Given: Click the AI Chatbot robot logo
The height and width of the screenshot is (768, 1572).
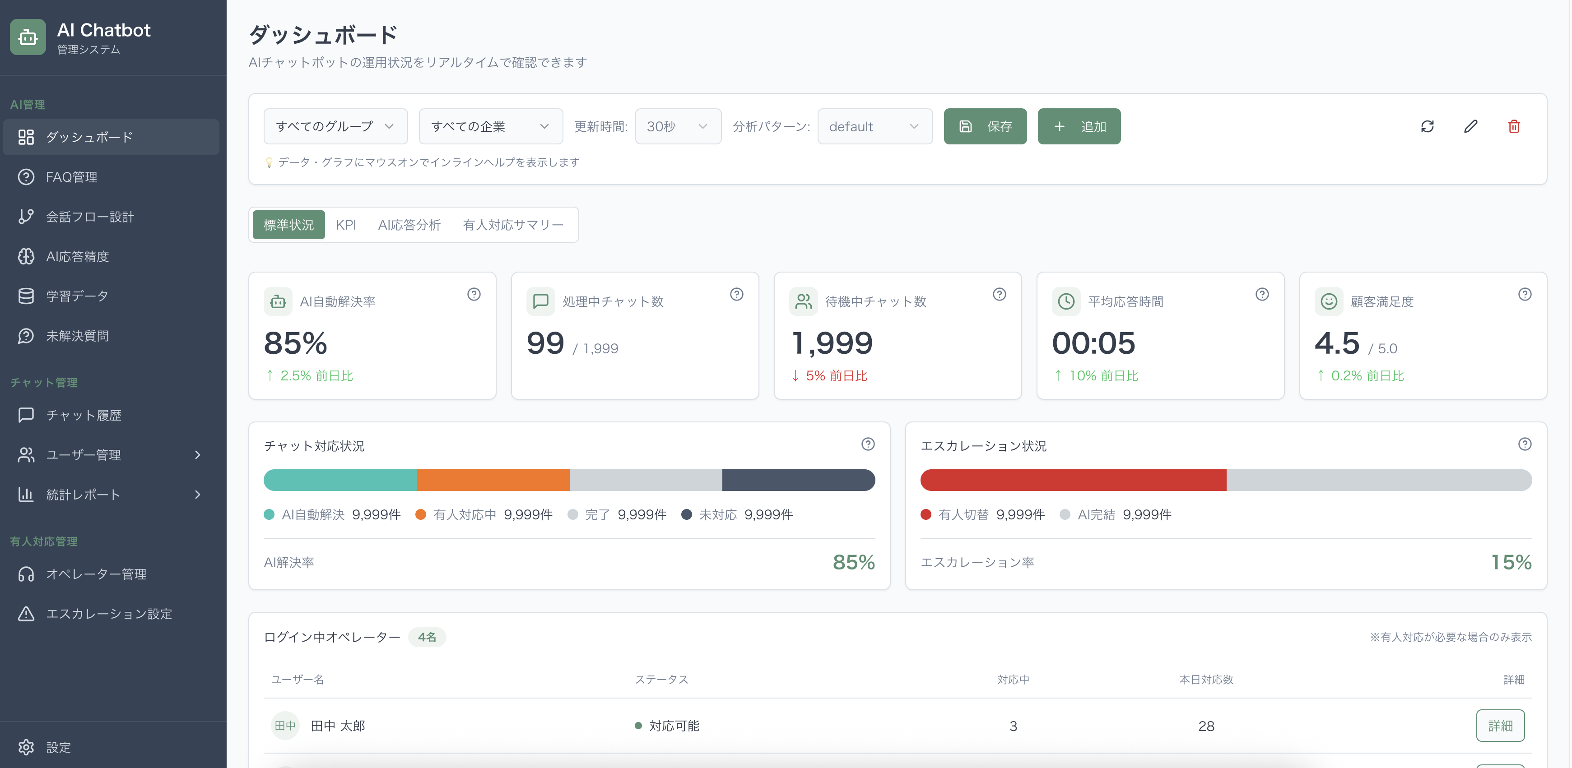Looking at the screenshot, I should click(28, 37).
